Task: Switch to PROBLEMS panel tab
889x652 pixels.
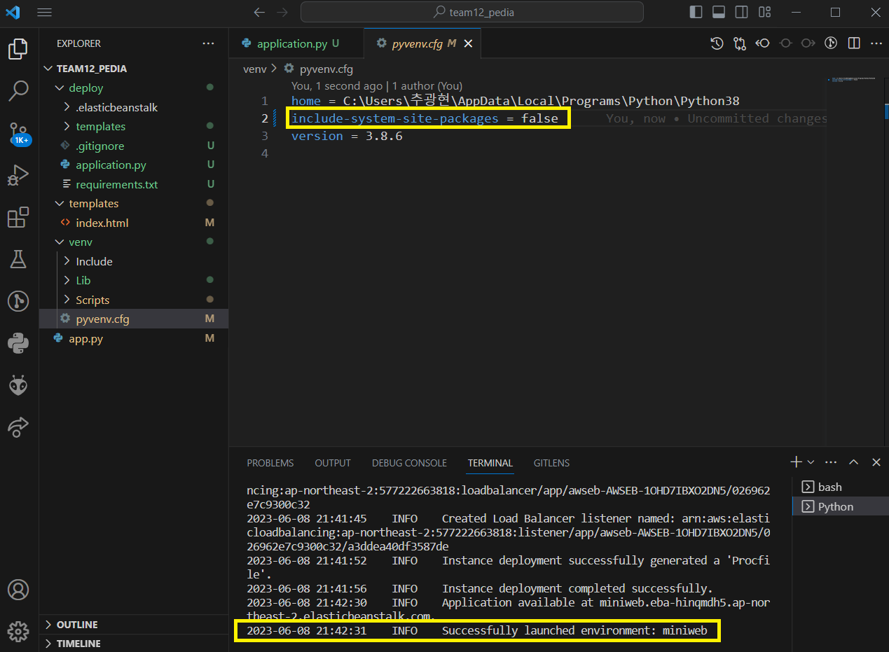Action: 270,463
